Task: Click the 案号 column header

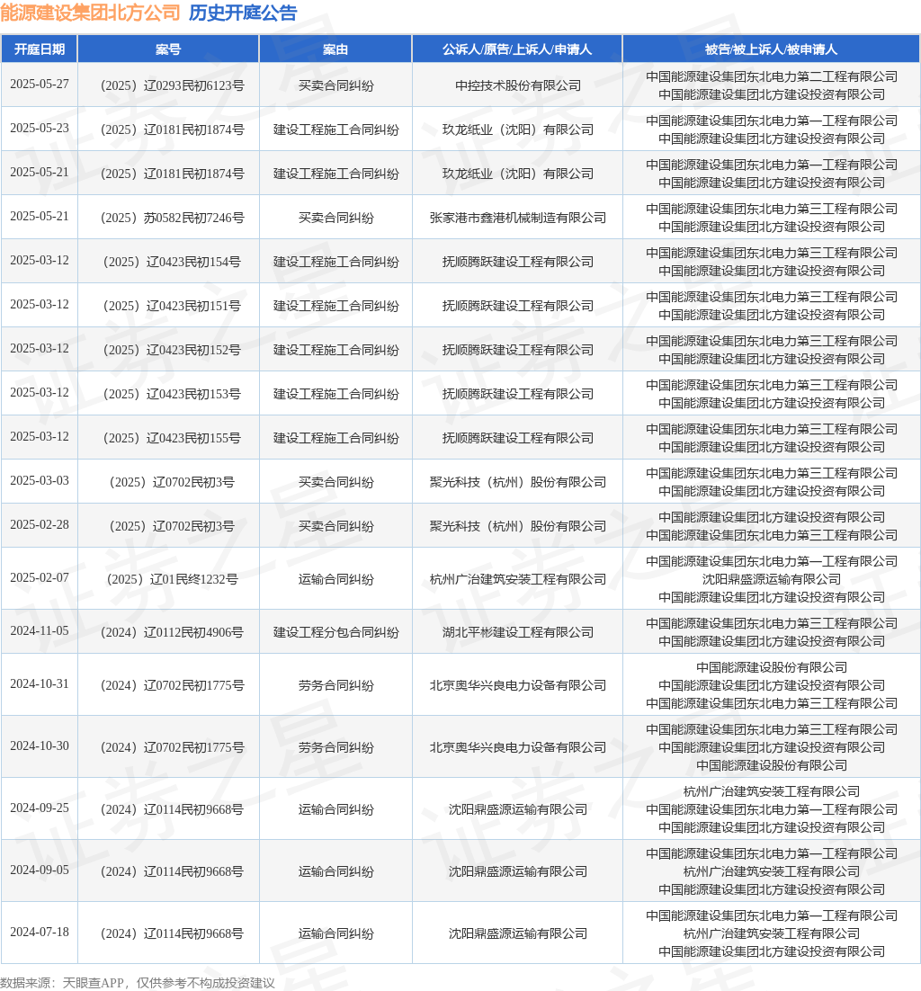Action: [x=168, y=49]
